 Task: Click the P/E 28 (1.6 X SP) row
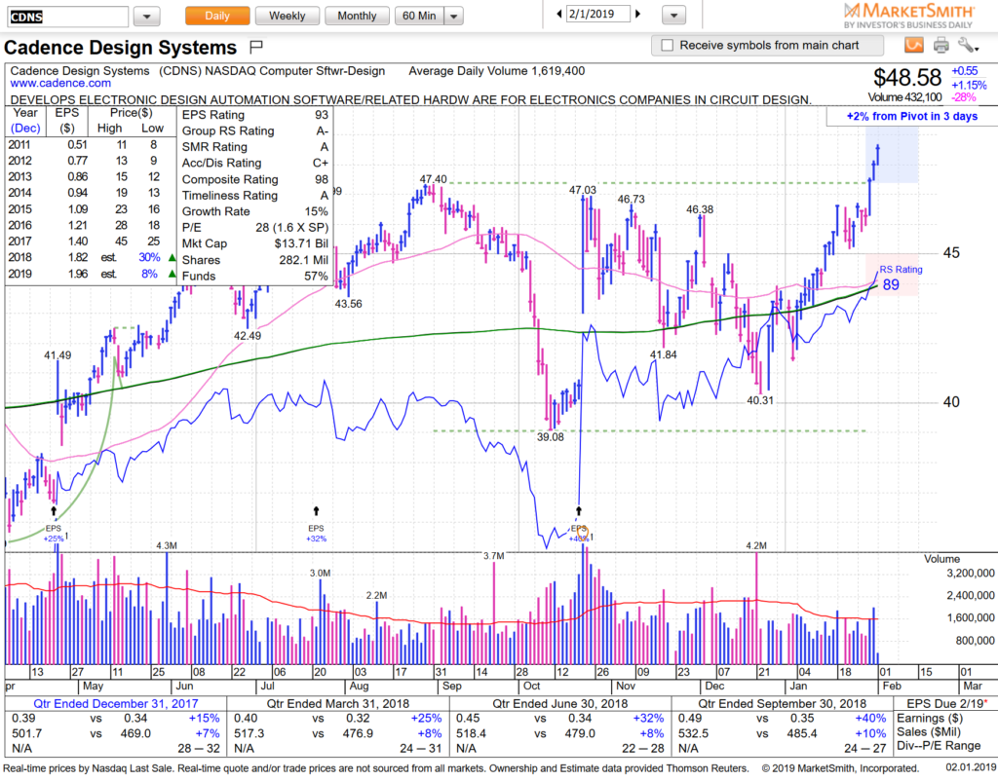(255, 228)
